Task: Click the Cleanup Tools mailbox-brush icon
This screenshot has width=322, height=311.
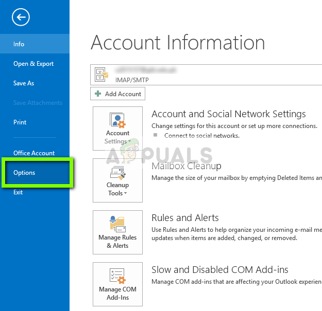Action: point(117,173)
